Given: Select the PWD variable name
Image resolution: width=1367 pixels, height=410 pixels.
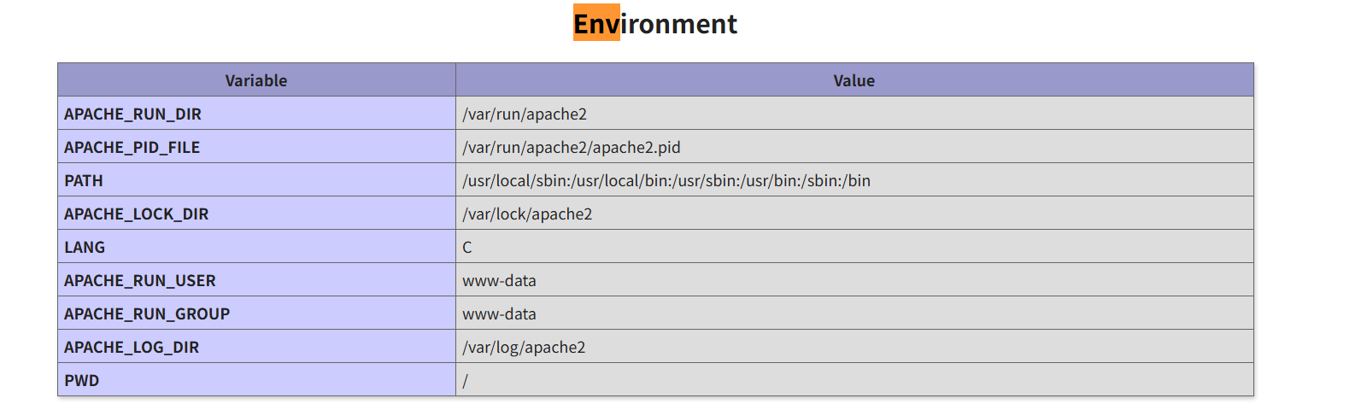Looking at the screenshot, I should (x=82, y=380).
